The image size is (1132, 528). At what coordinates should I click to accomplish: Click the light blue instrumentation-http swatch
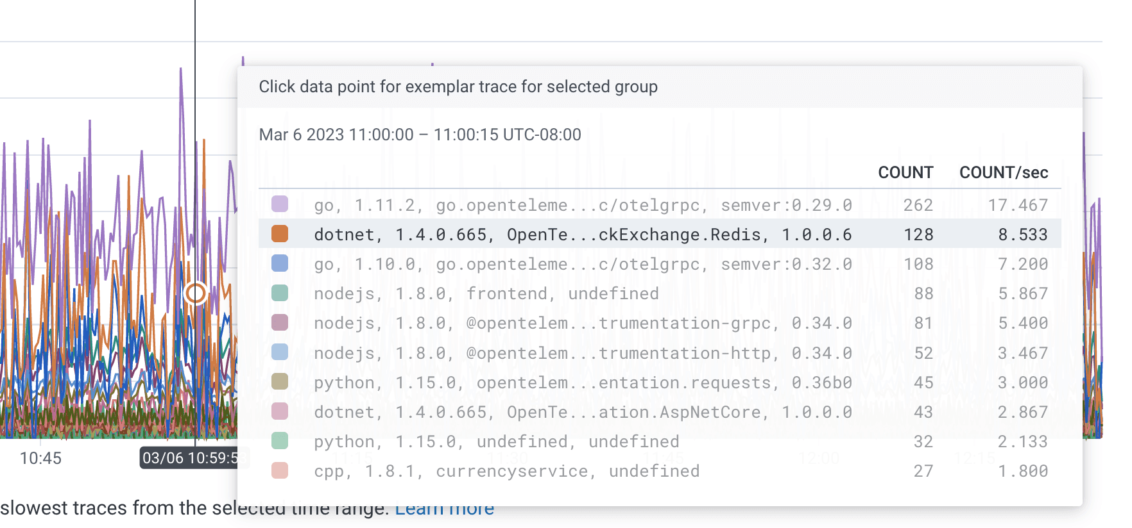click(x=280, y=352)
